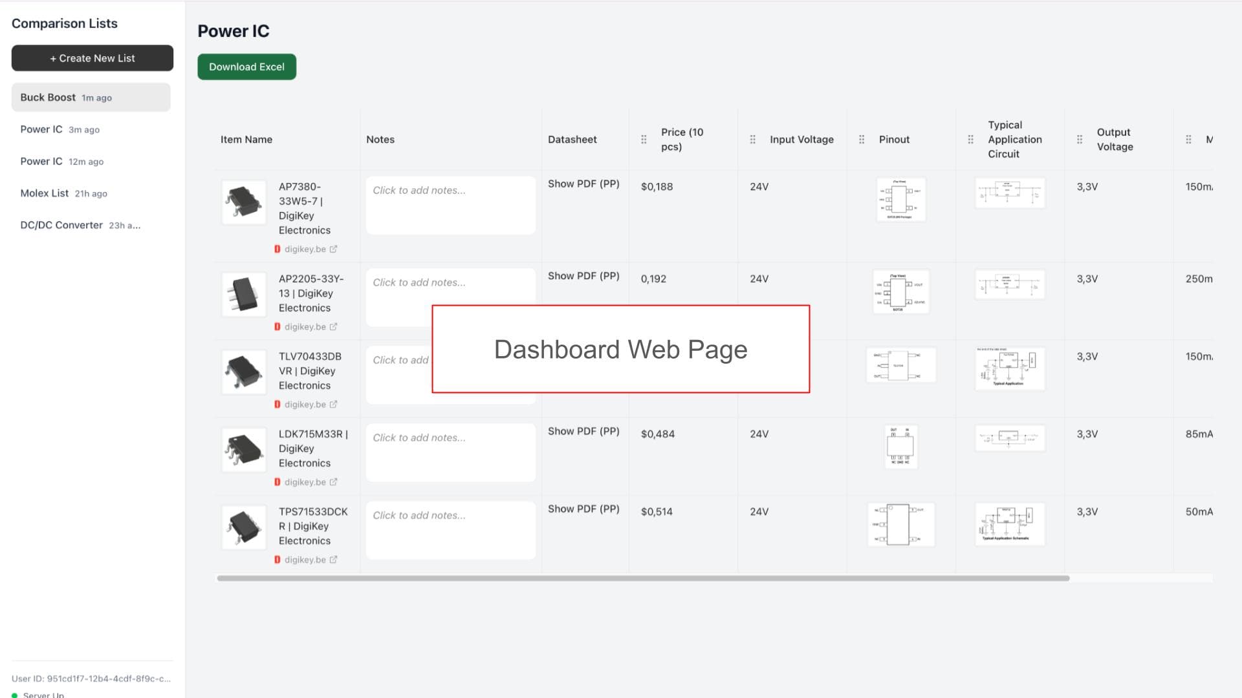The height and width of the screenshot is (698, 1242).
Task: Open external link icon under AP7380-33W5-7
Action: coord(333,249)
